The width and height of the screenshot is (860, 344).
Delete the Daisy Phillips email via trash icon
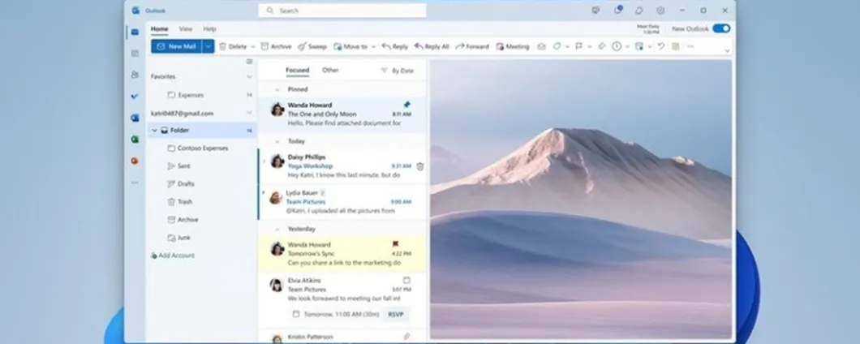tap(420, 166)
